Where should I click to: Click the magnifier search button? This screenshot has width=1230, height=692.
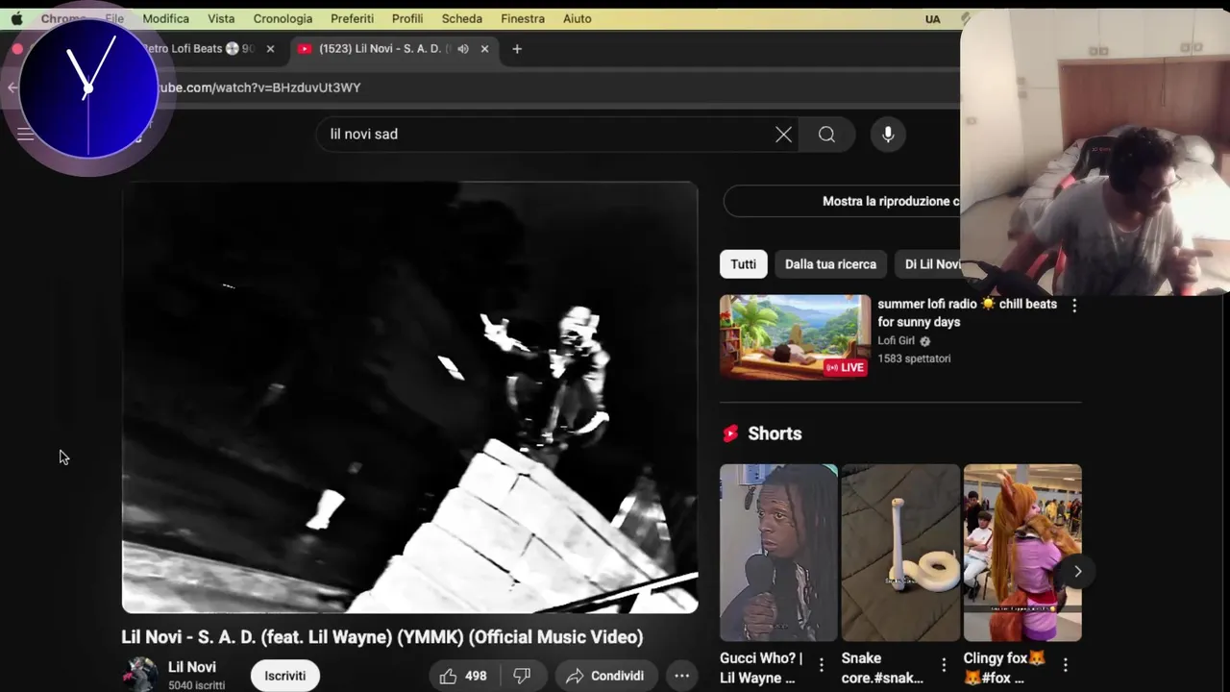(826, 134)
